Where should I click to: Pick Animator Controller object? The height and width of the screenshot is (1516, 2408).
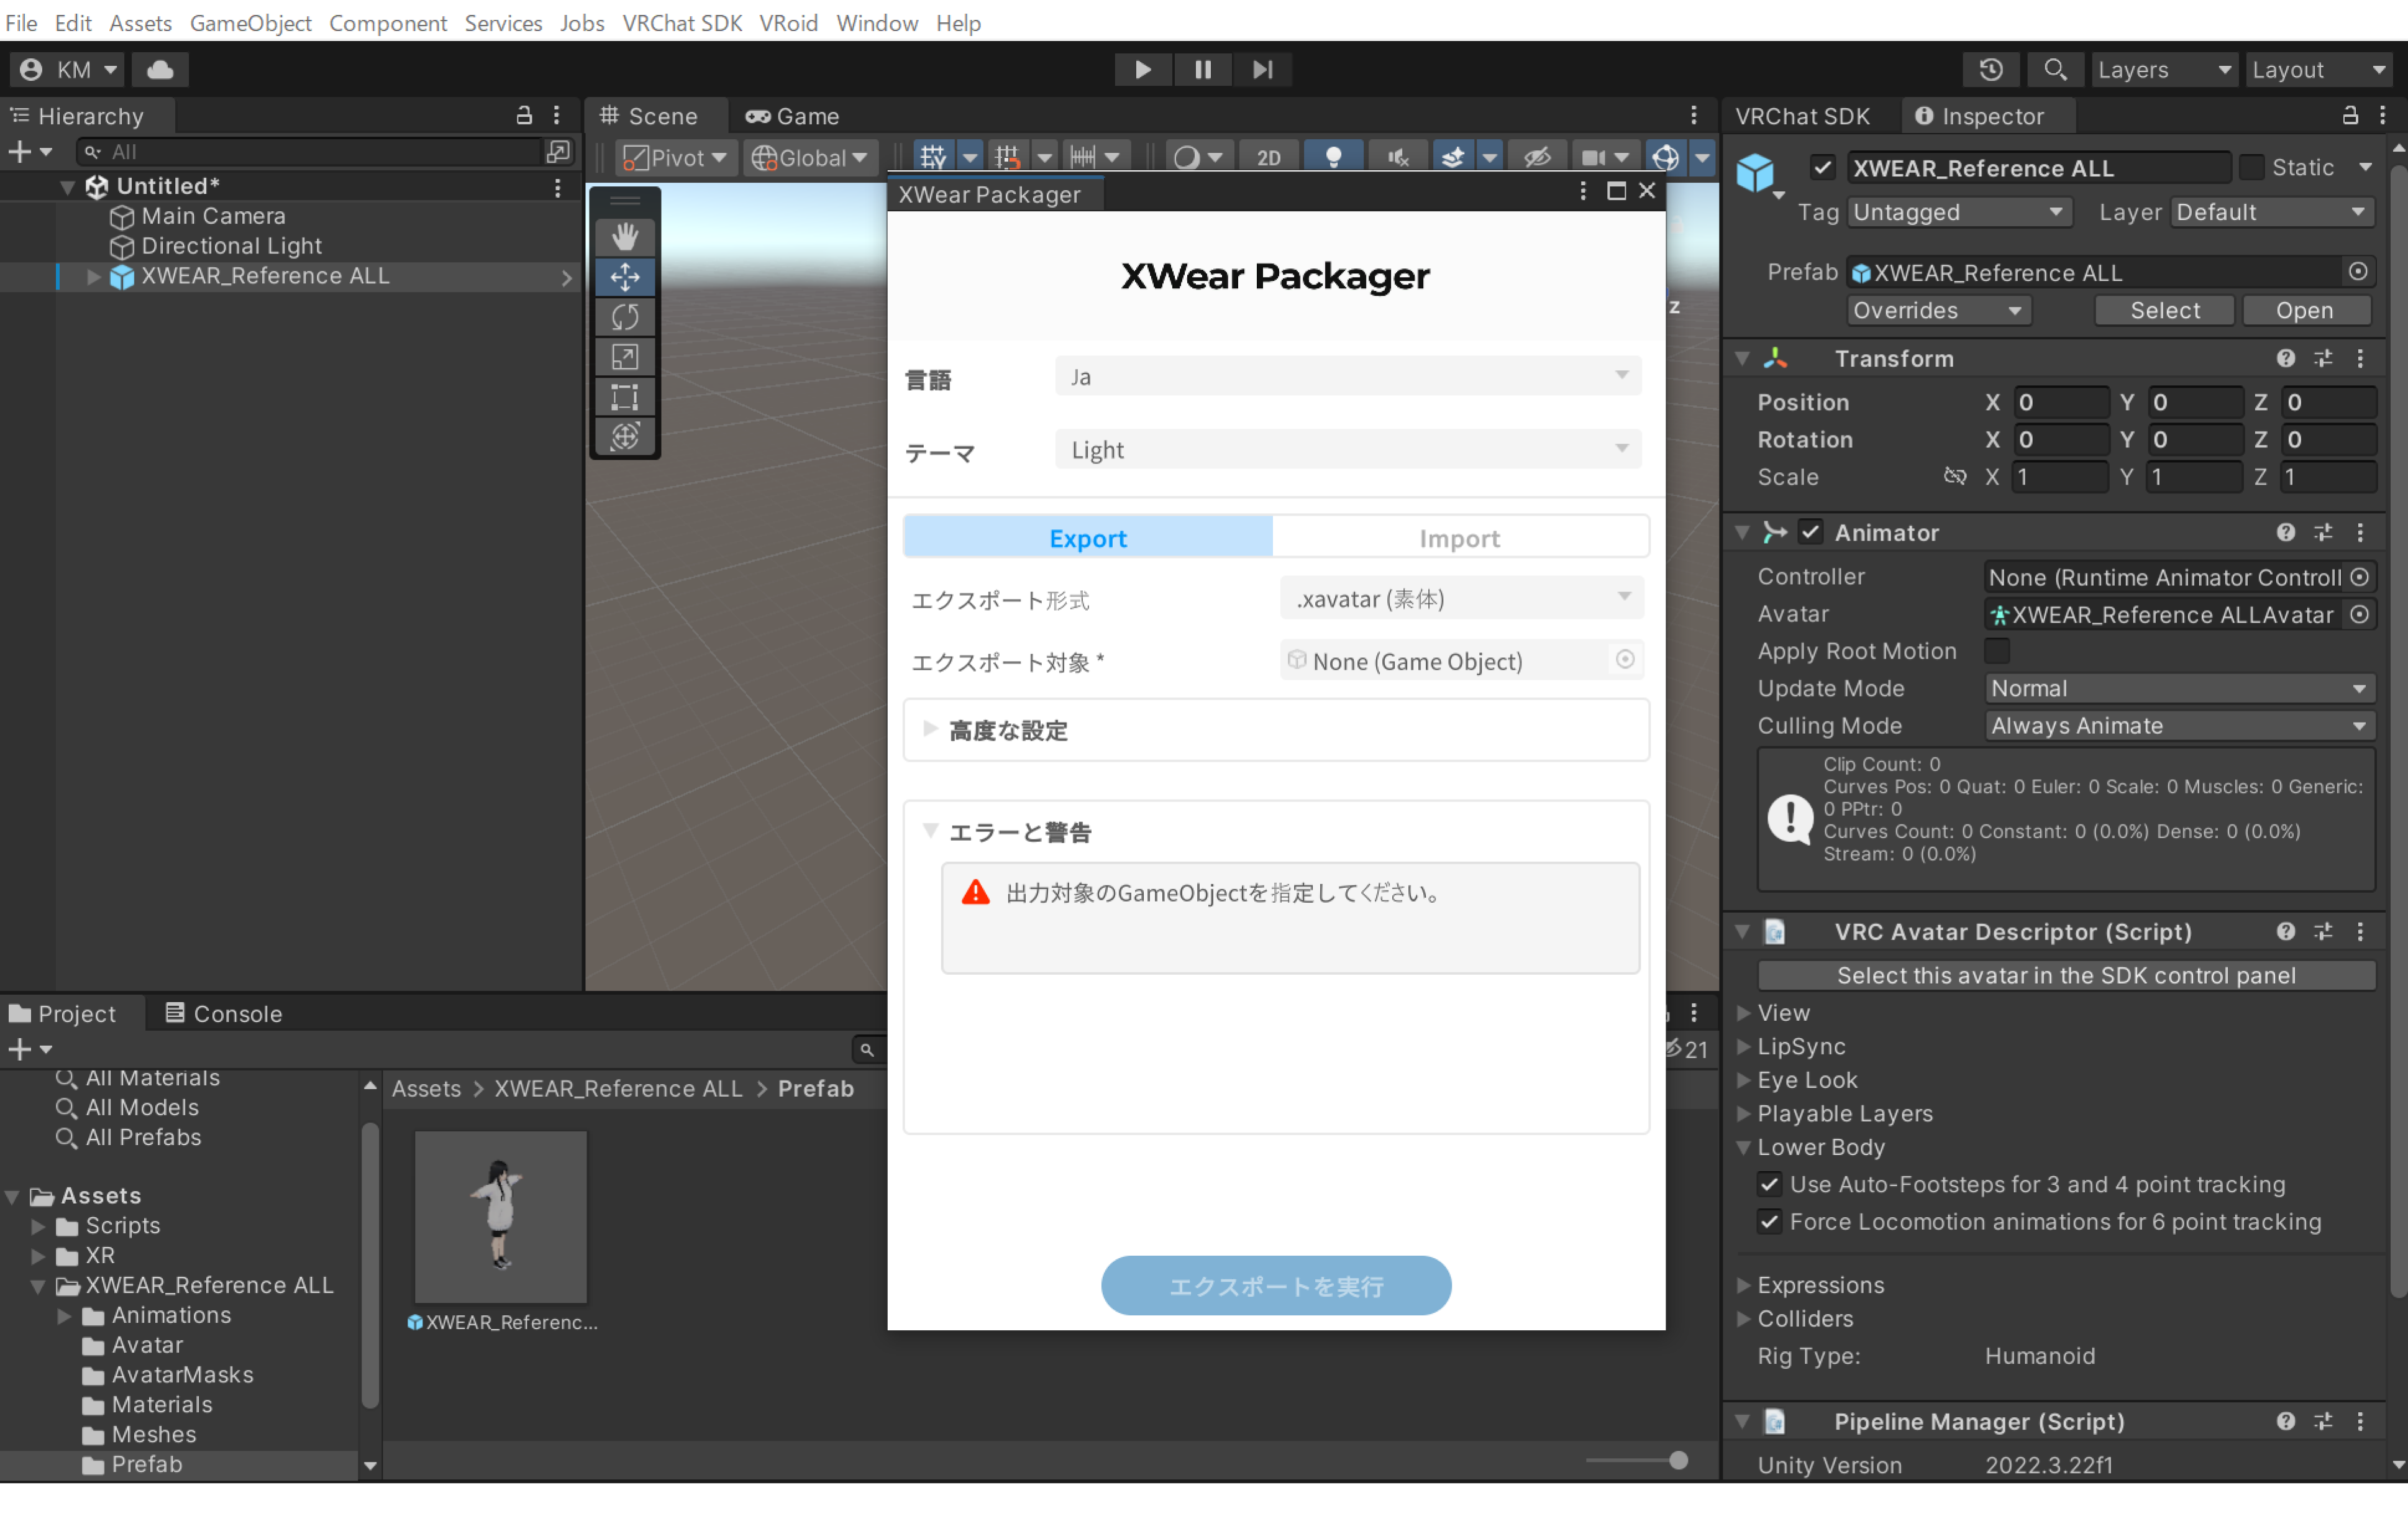[2359, 577]
